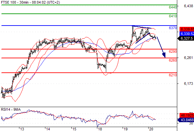Image resolution: width=194 pixels, height=131 pixels.
Task: Click the 6260 support level label
Action: [173, 60]
